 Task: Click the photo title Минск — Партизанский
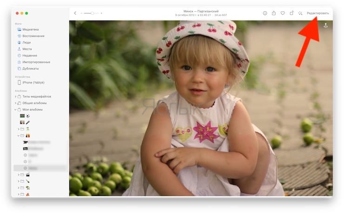[x=201, y=11]
